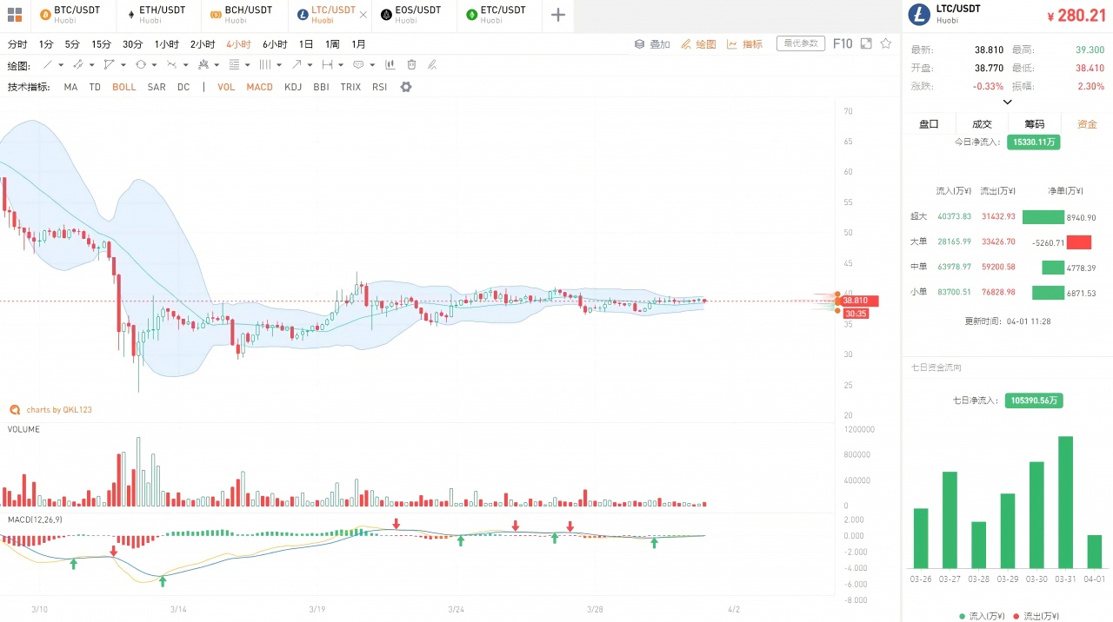Click the 叠加 overlay button

click(x=653, y=43)
